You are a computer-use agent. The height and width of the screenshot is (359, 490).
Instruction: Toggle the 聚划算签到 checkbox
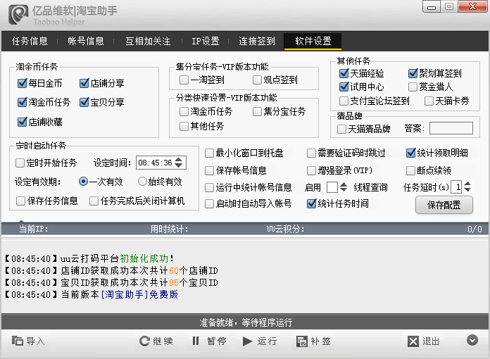click(x=413, y=73)
